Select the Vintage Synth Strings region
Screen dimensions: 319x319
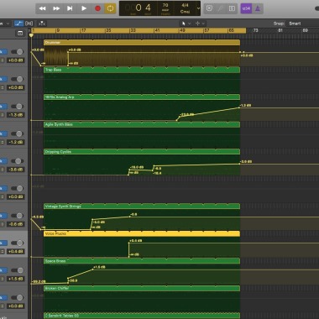(142, 207)
